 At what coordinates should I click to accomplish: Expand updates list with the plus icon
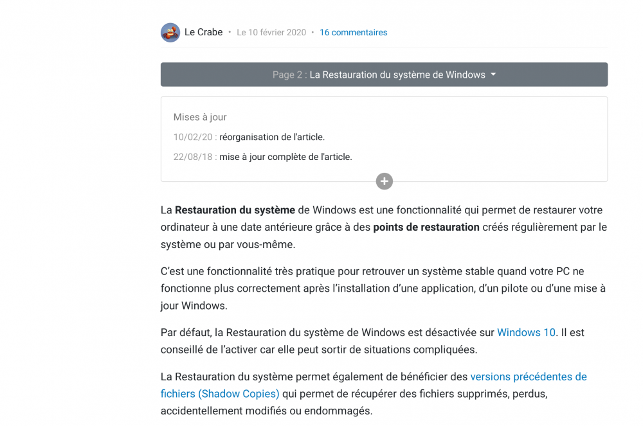pyautogui.click(x=384, y=182)
